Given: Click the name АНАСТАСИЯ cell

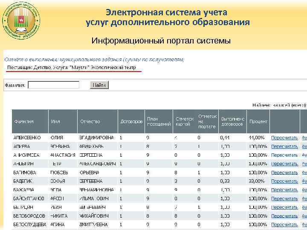Looking at the screenshot, I should 63,155.
